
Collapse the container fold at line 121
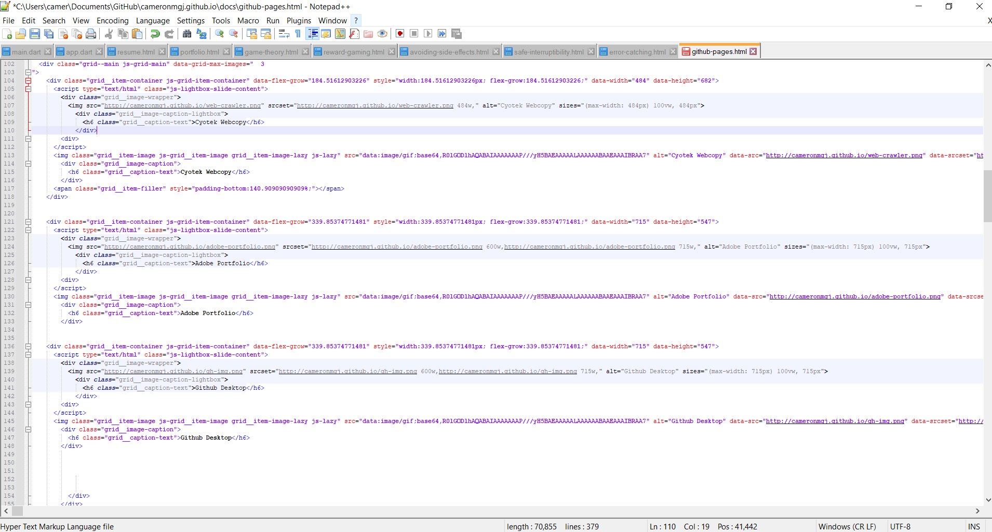(29, 222)
